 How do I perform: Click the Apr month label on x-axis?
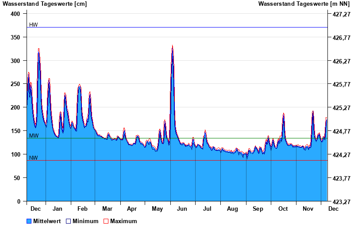tap(132, 209)
